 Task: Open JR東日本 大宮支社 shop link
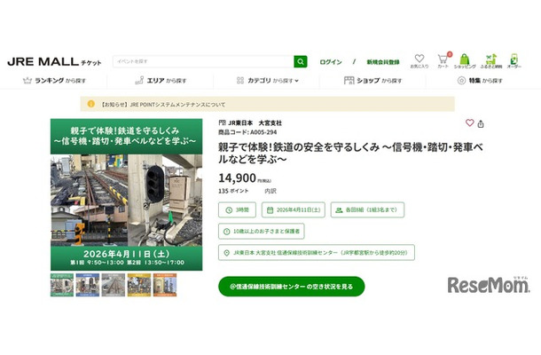pyautogui.click(x=255, y=122)
